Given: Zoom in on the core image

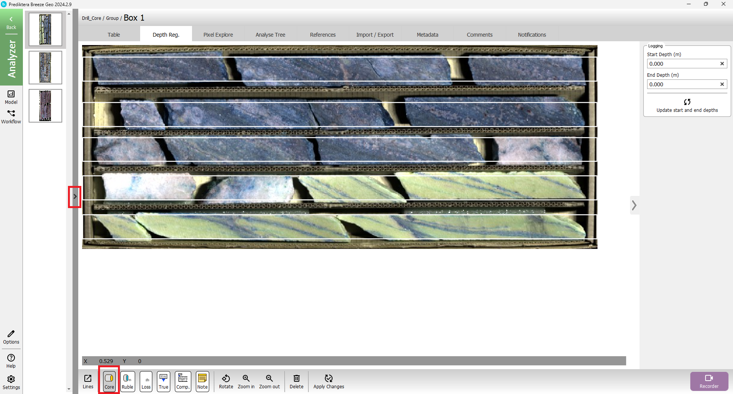Looking at the screenshot, I should [x=246, y=381].
